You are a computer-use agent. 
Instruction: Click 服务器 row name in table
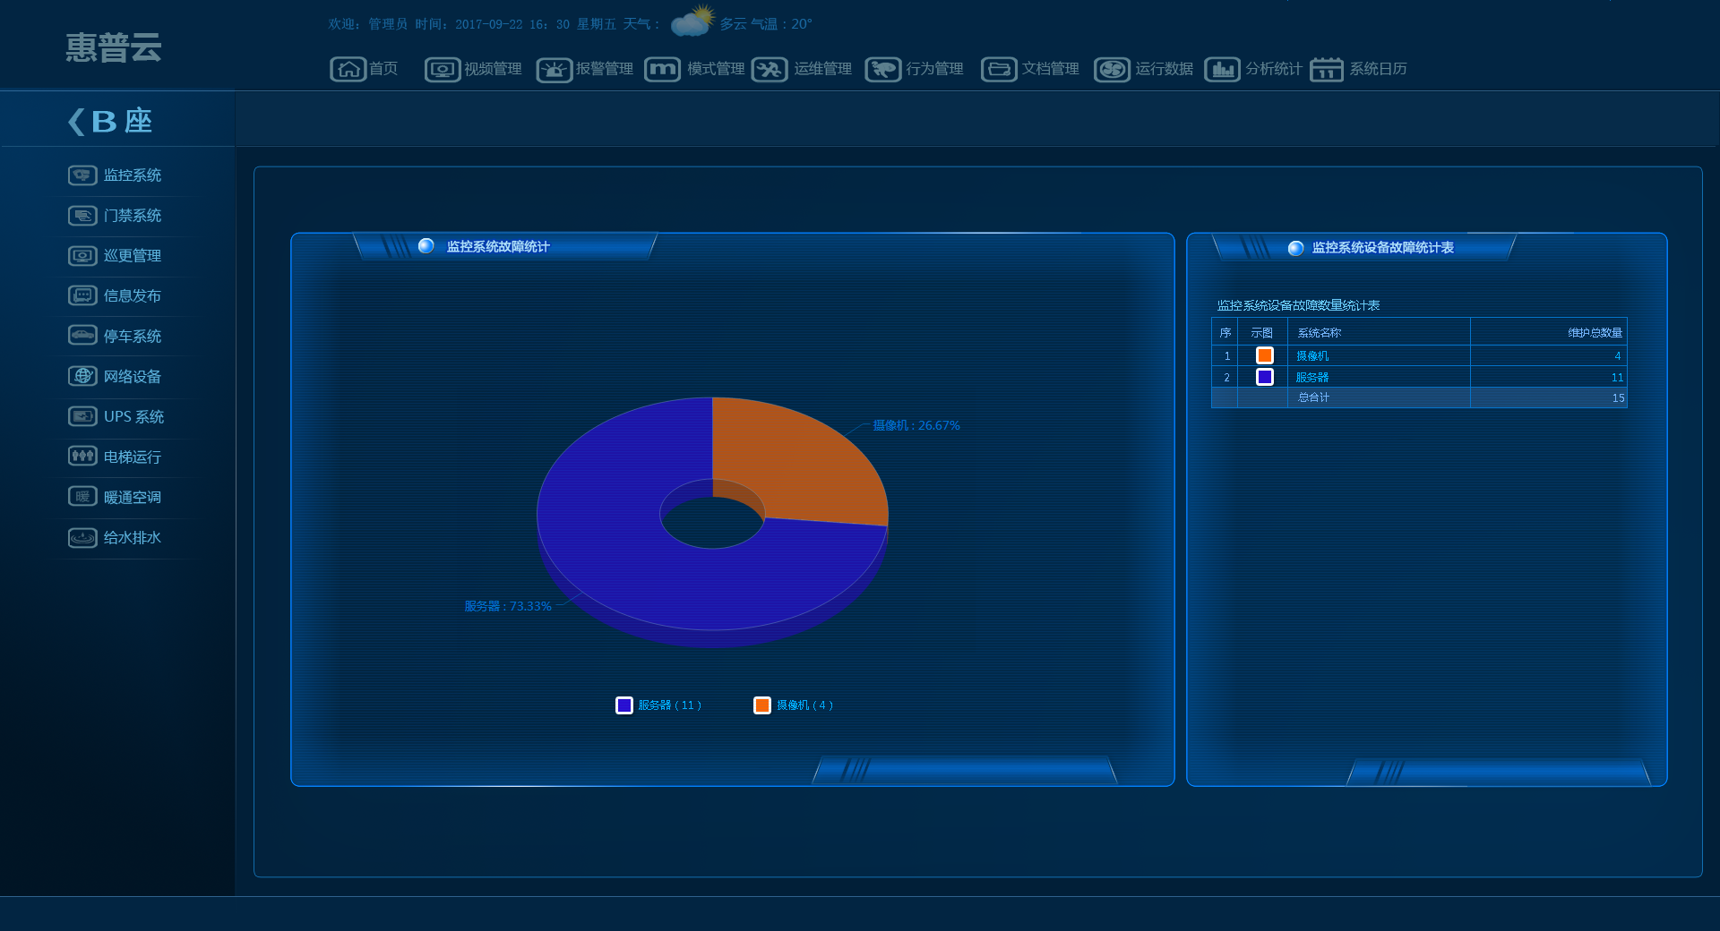point(1312,377)
